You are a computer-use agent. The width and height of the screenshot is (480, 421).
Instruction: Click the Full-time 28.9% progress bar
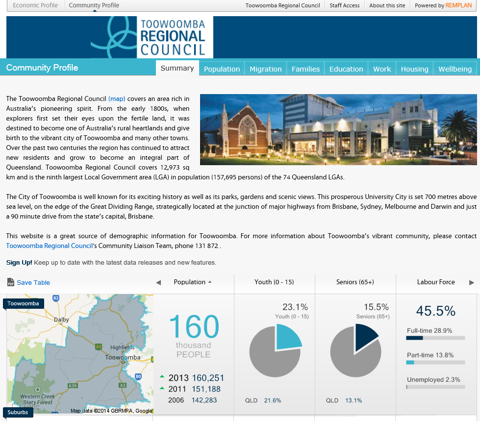435,338
